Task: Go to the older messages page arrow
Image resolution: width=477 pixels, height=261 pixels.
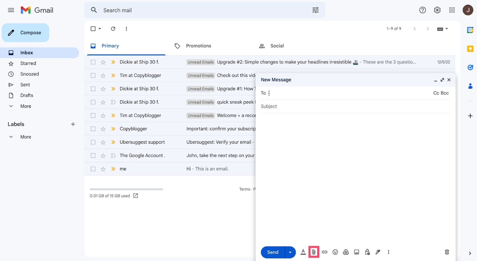Action: pyautogui.click(x=428, y=29)
